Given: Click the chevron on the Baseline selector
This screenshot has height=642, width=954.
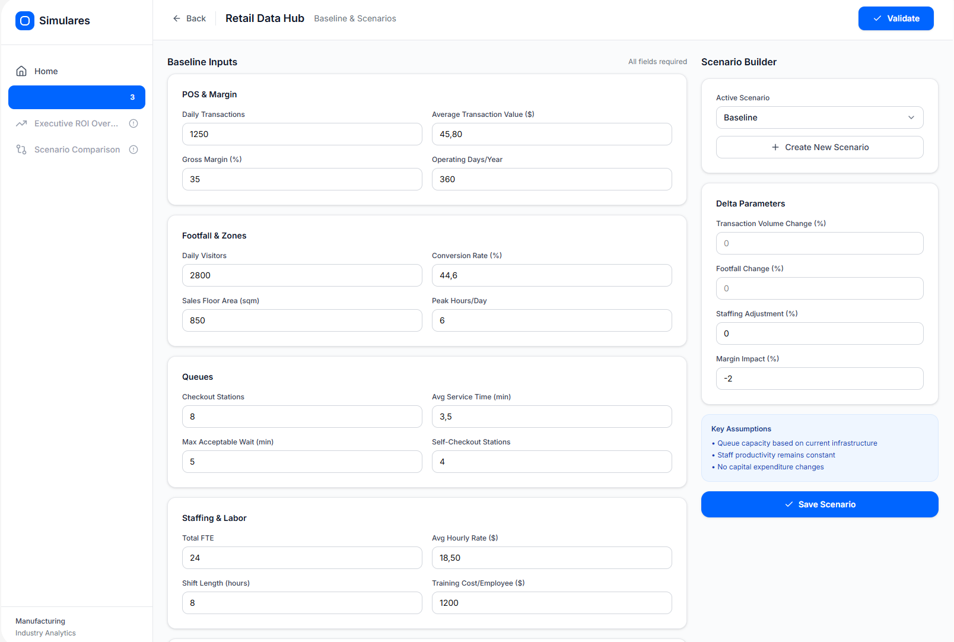Looking at the screenshot, I should [911, 117].
